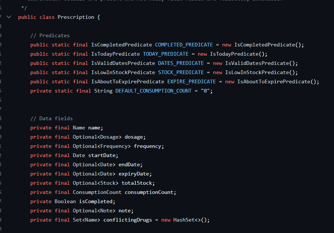Image resolution: width=334 pixels, height=233 pixels.
Task: Select DEFAULT_CONSUMPTION_COUNT constant name
Action: (x=154, y=91)
